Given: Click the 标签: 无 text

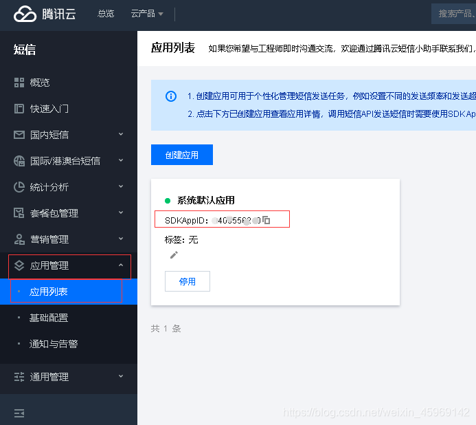Looking at the screenshot, I should pyautogui.click(x=181, y=240).
